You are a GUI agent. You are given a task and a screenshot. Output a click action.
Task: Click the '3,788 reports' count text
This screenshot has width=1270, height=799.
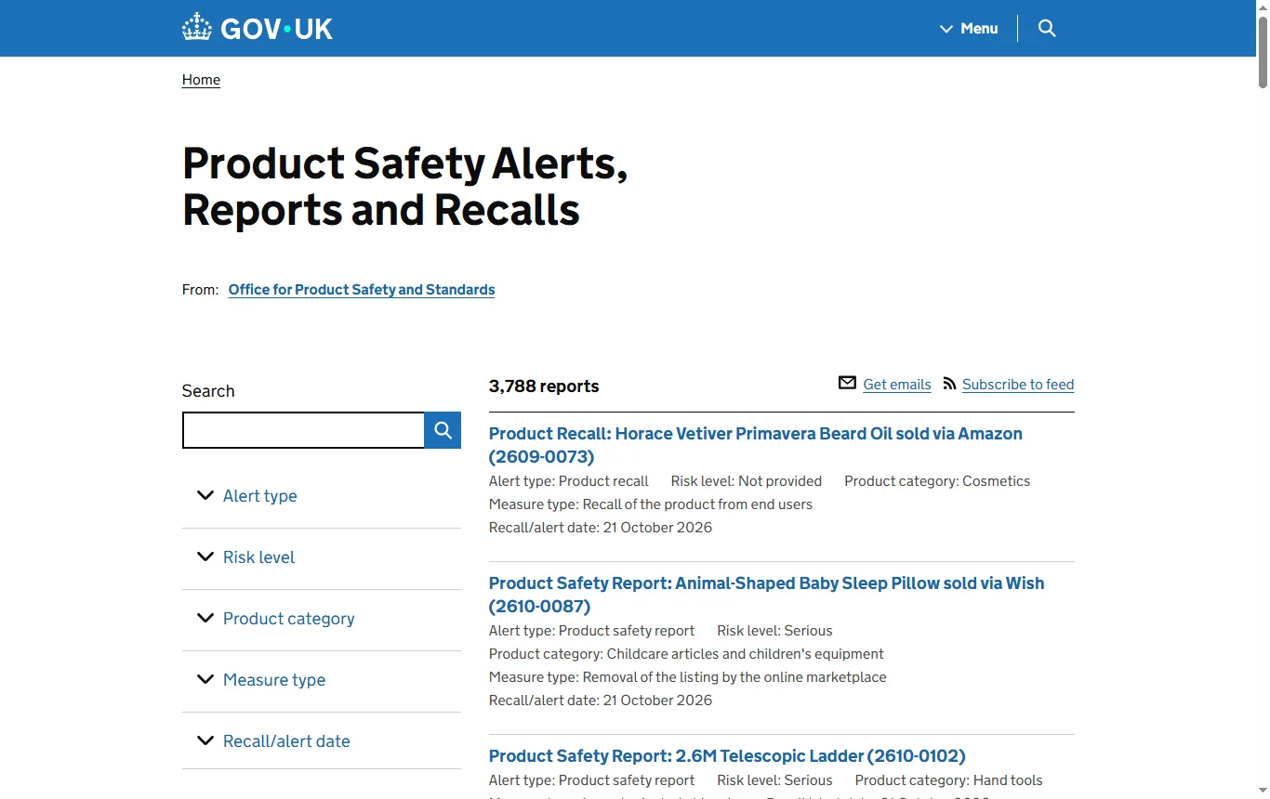(544, 386)
